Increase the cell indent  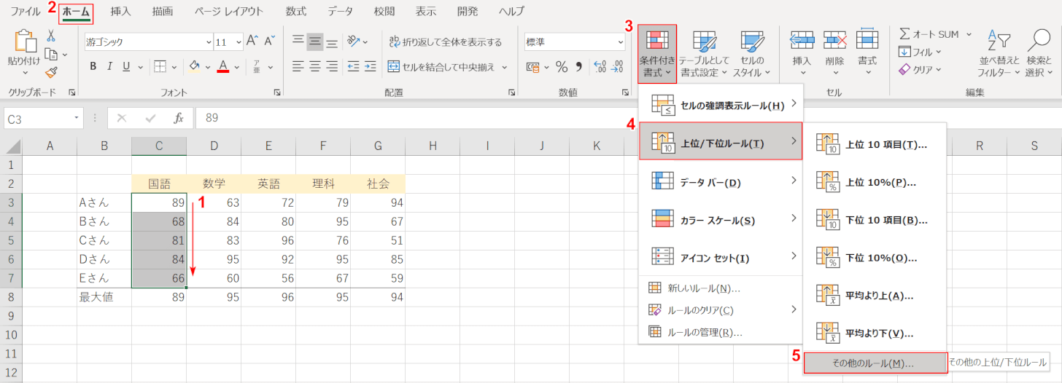(x=371, y=66)
